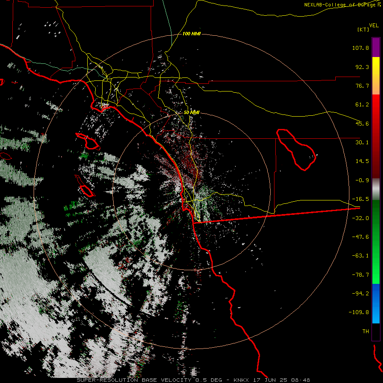Click the red closed outline east of radar
This screenshot has height=383, width=383.
[x=296, y=149]
